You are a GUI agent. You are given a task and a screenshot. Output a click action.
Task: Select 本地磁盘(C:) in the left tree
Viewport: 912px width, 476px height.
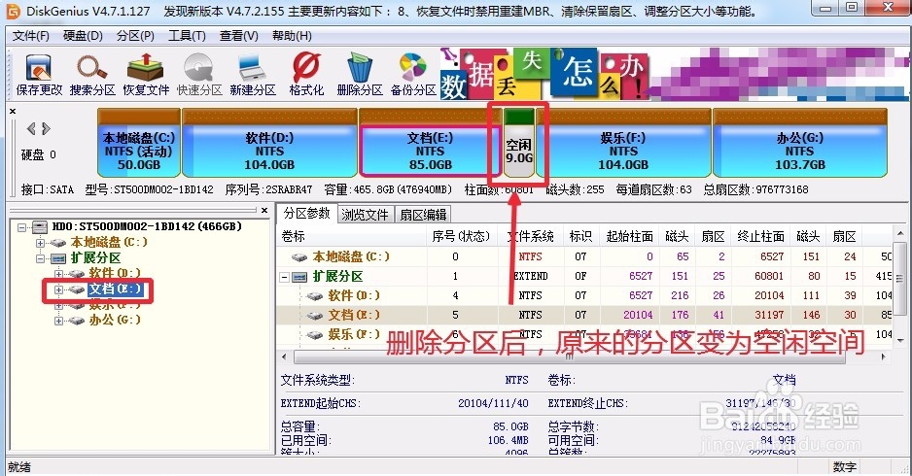[109, 242]
